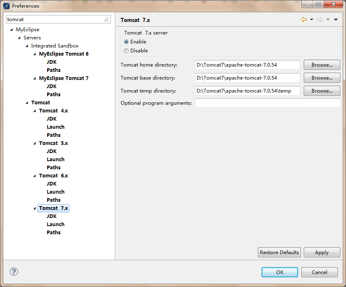The height and width of the screenshot is (287, 346).
Task: Select MyEclipse Tomcat 7 tree item
Action: [64, 78]
